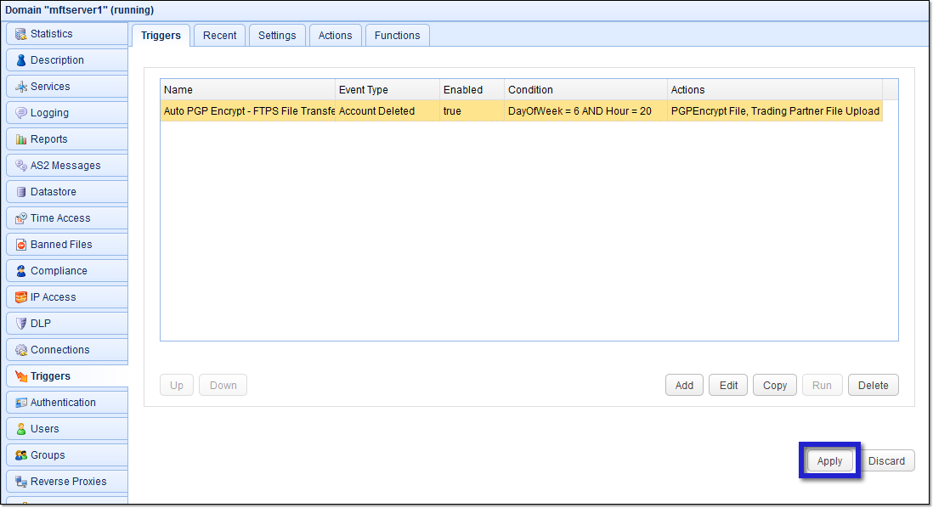Select the Services sidebar icon

pos(51,86)
